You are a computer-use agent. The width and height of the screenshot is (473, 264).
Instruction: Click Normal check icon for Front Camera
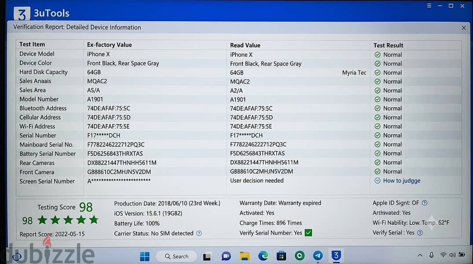click(378, 171)
